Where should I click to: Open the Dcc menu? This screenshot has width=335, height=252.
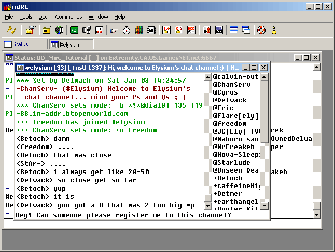pos(43,17)
